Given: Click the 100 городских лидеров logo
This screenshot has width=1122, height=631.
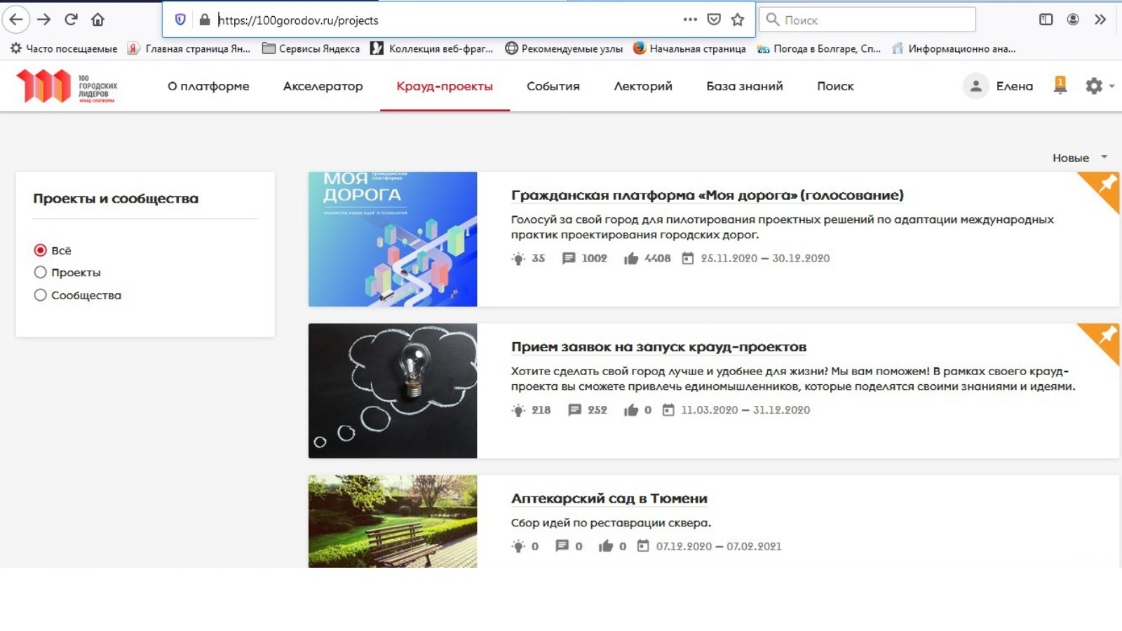Looking at the screenshot, I should pyautogui.click(x=67, y=86).
